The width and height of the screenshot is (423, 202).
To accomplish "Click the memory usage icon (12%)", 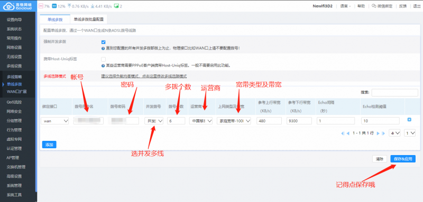I will click(x=54, y=6).
